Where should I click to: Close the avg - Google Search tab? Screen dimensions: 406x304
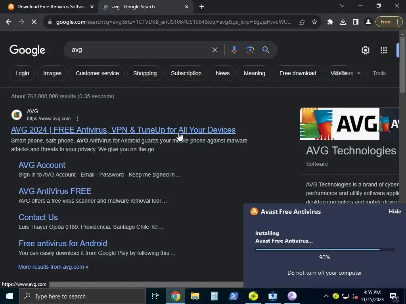[187, 7]
